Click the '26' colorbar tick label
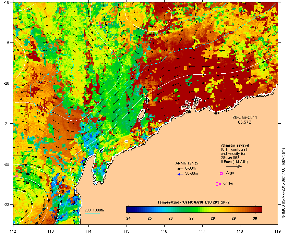The height and width of the screenshot is (233, 288). click(x=170, y=218)
